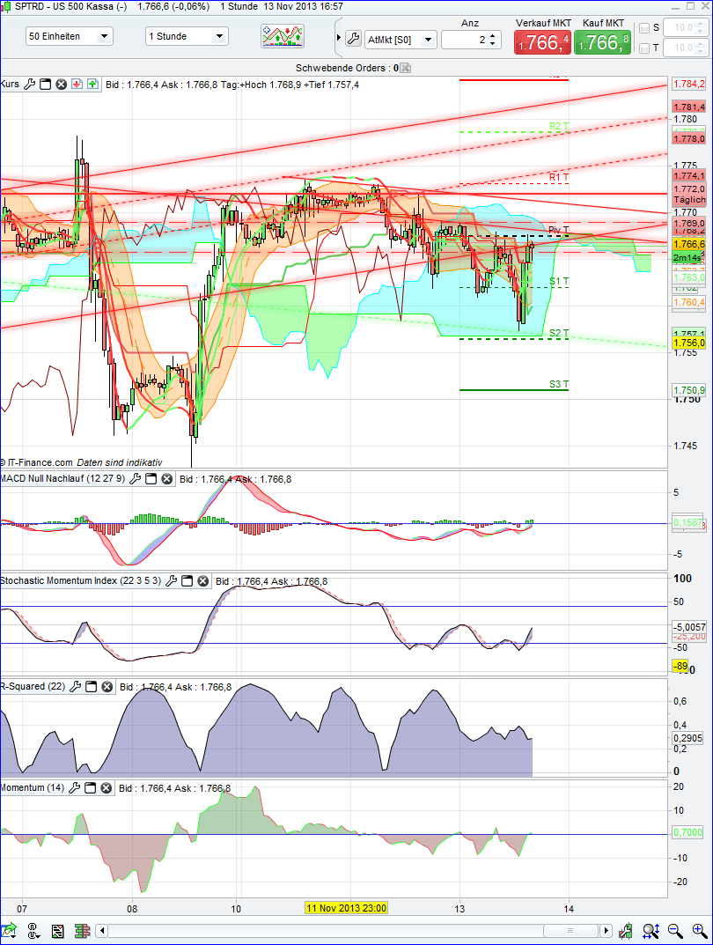Screen dimensions: 713x945
Task: Click the red Verkauf MKT sell button
Action: point(541,41)
